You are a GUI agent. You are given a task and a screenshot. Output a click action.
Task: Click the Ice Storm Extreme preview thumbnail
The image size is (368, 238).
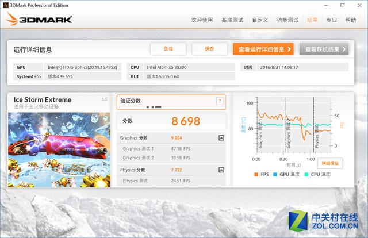(59, 149)
